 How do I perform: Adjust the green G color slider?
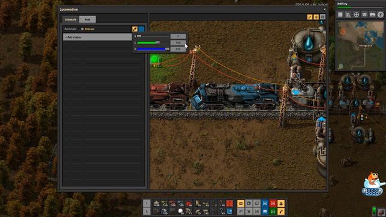tap(153, 43)
